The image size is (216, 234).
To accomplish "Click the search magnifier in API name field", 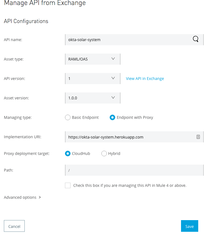I will (x=195, y=39).
